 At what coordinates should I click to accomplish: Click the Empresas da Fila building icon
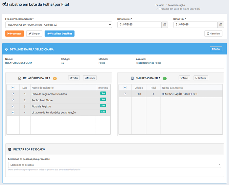coord(132,78)
